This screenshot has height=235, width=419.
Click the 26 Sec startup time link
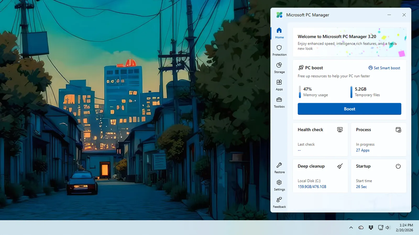361,187
